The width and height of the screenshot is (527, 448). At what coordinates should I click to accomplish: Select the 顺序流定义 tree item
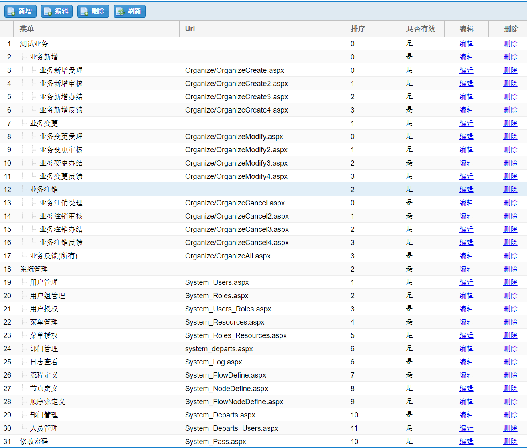click(x=47, y=402)
